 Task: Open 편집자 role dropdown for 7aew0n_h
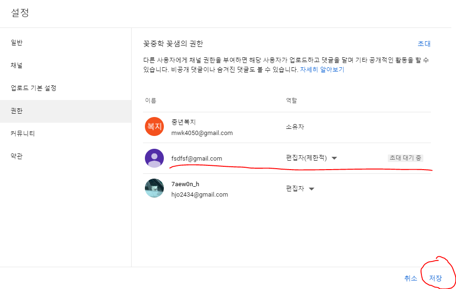click(300, 189)
